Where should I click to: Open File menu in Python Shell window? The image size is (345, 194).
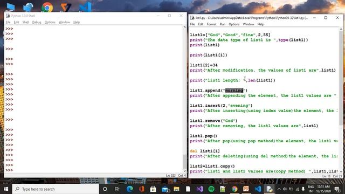click(x=8, y=22)
